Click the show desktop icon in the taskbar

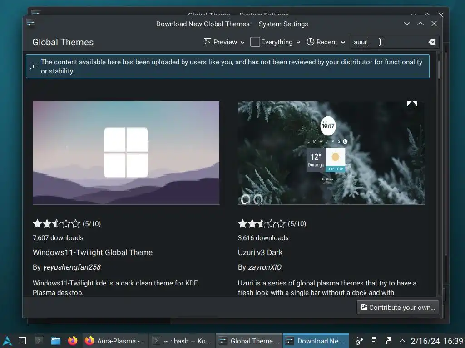(x=22, y=341)
